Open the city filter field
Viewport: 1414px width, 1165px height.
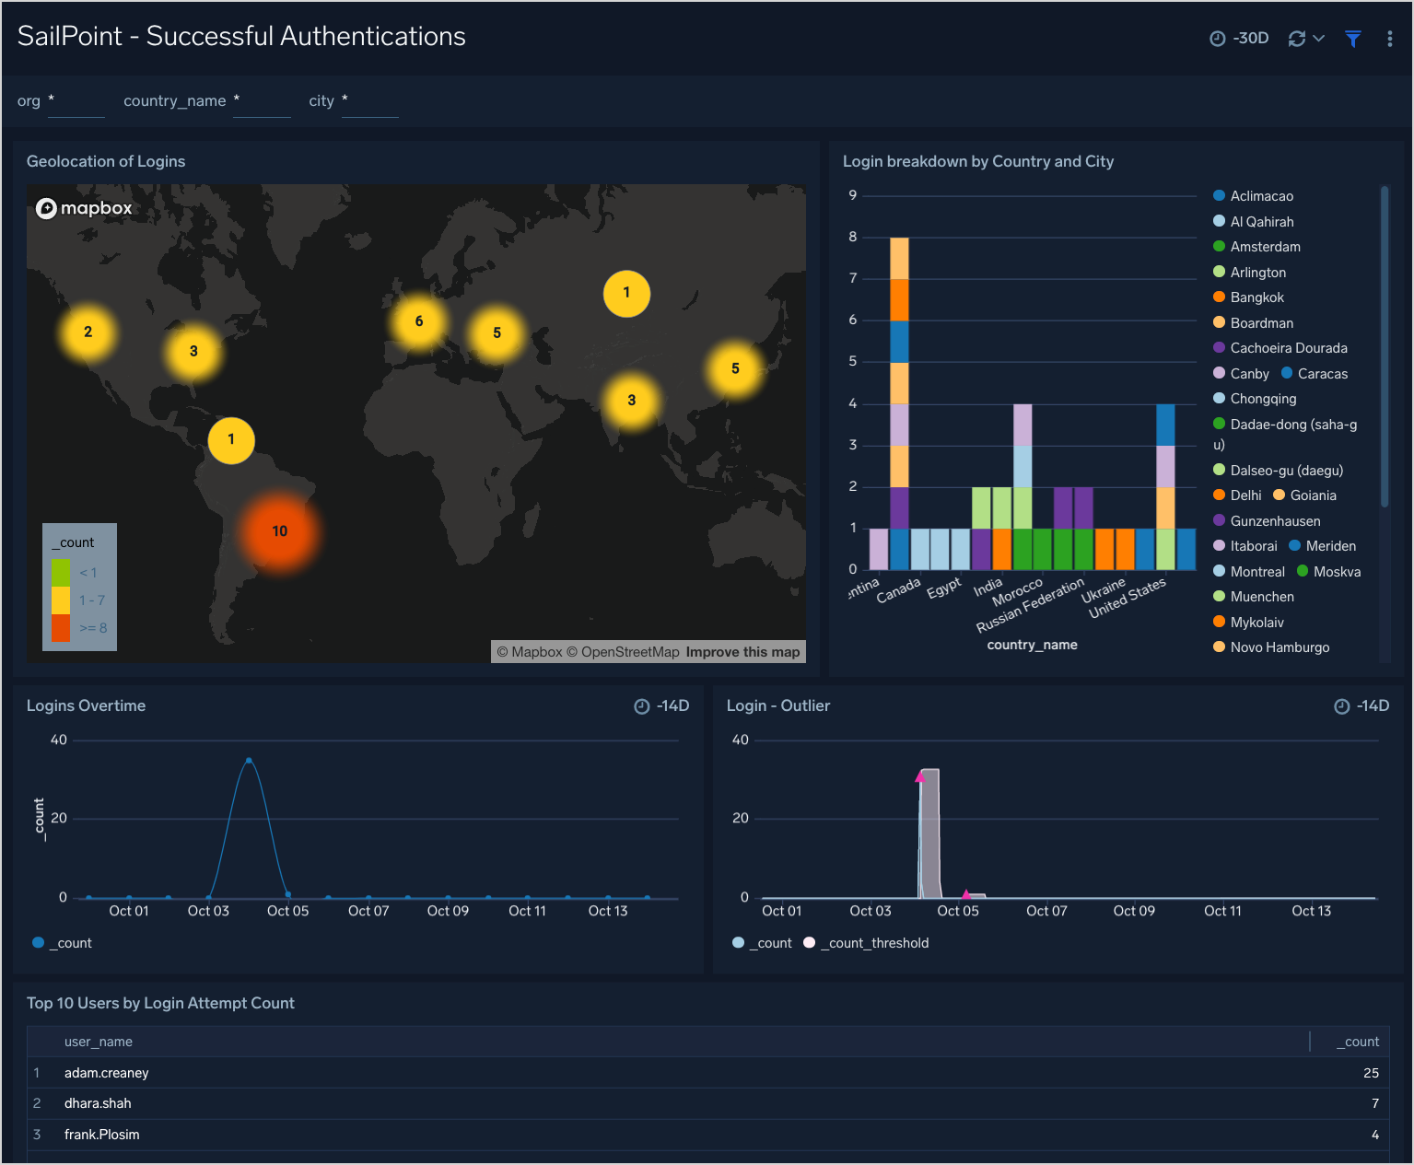[369, 101]
